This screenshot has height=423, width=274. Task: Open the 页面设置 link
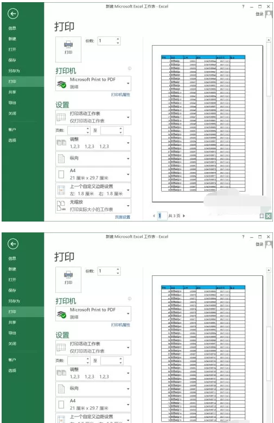[x=123, y=217]
